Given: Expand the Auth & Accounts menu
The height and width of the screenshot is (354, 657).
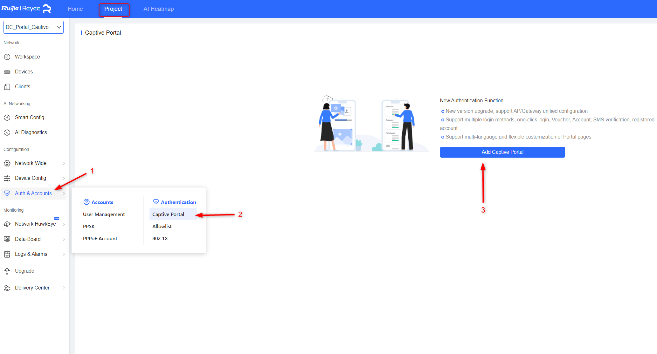Looking at the screenshot, I should coord(33,193).
